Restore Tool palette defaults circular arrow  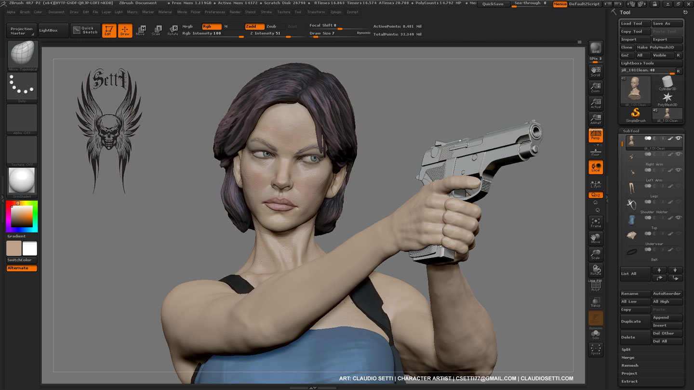click(x=685, y=12)
